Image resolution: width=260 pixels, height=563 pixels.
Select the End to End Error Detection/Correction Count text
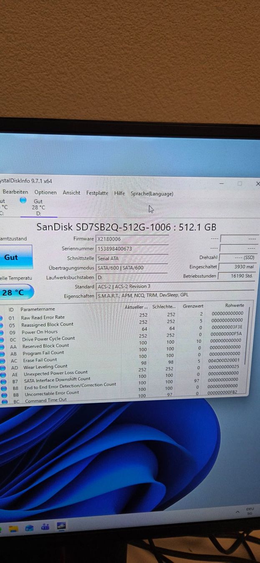point(70,386)
